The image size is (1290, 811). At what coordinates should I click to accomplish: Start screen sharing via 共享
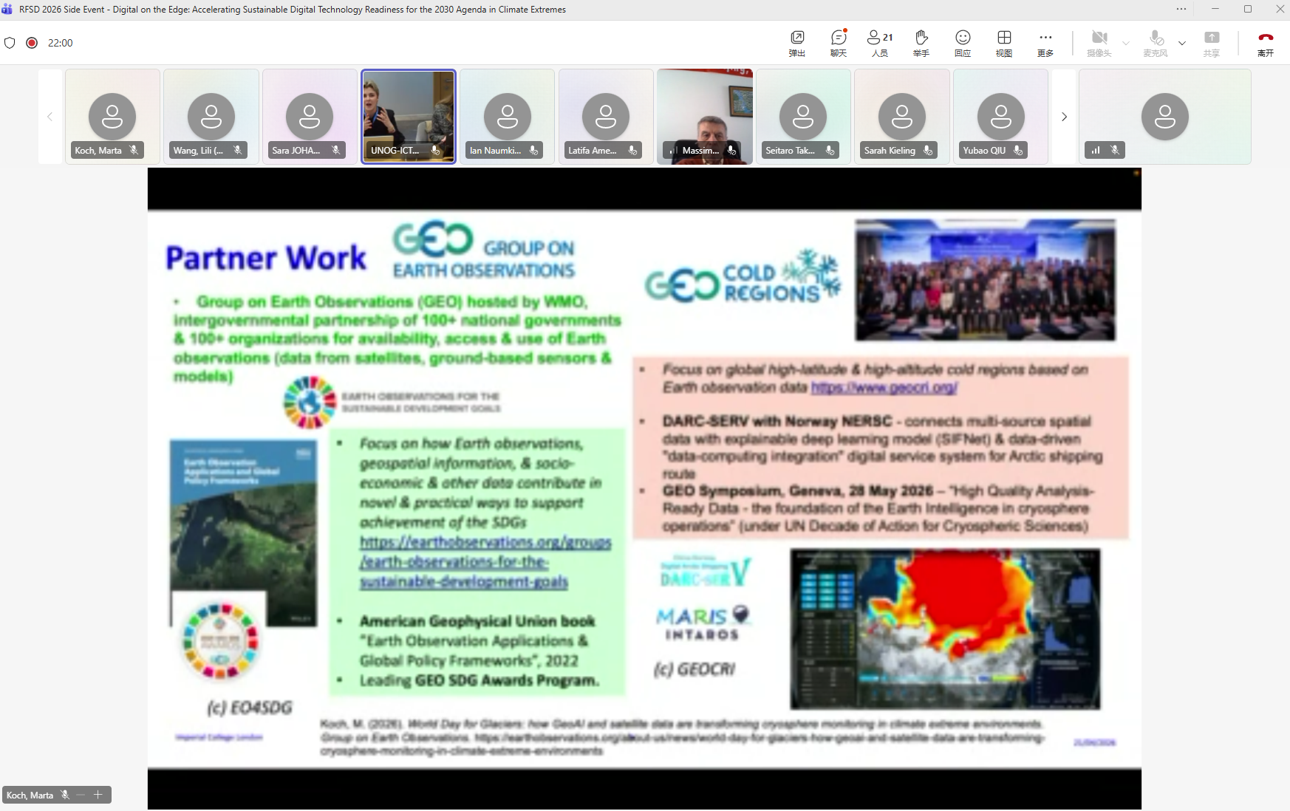1212,42
